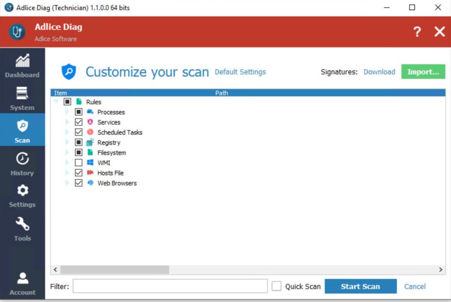
Task: Toggle the Quick Scan checkbox
Action: pos(277,286)
